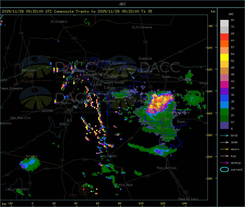Click the A_Villanueva map label
245x207 pixels.
point(142,27)
